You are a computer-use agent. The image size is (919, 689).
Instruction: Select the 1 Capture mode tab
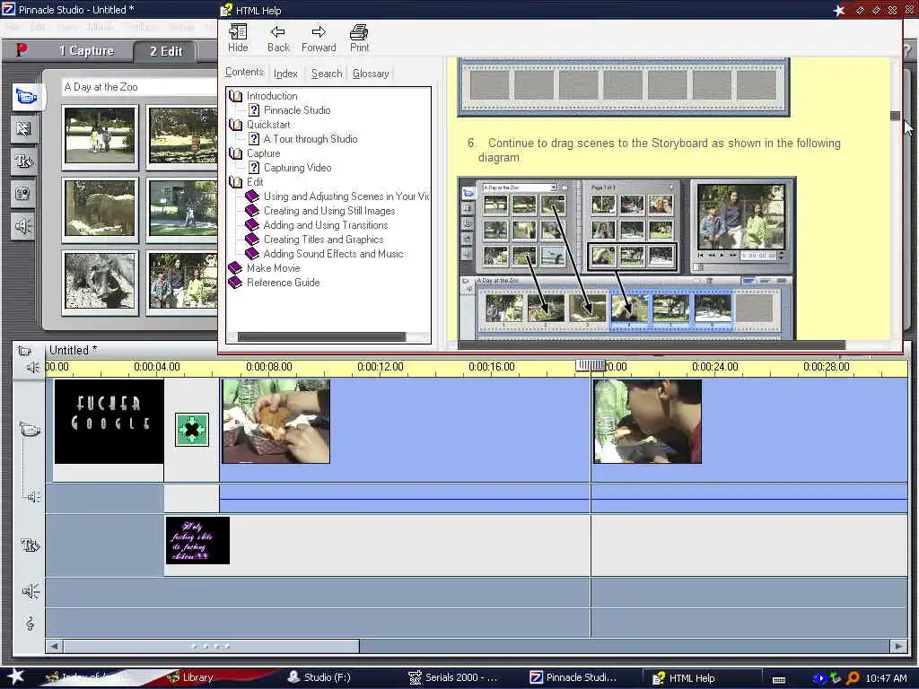pyautogui.click(x=85, y=51)
